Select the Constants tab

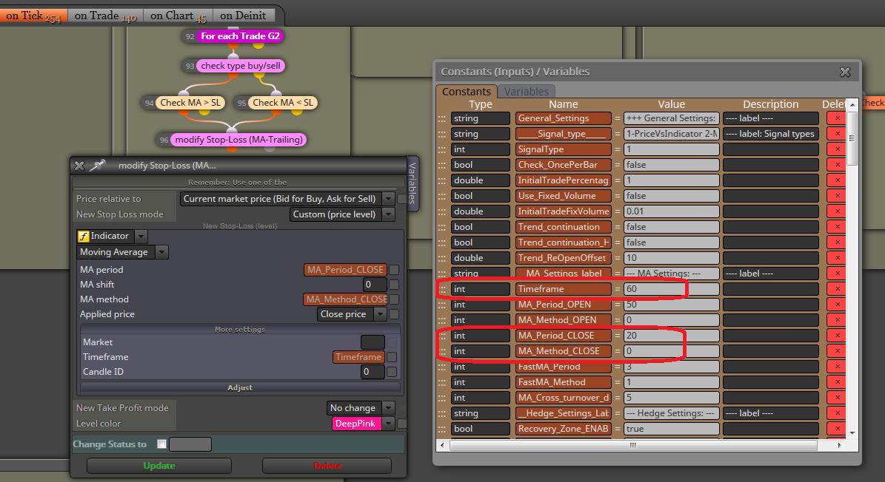[467, 91]
